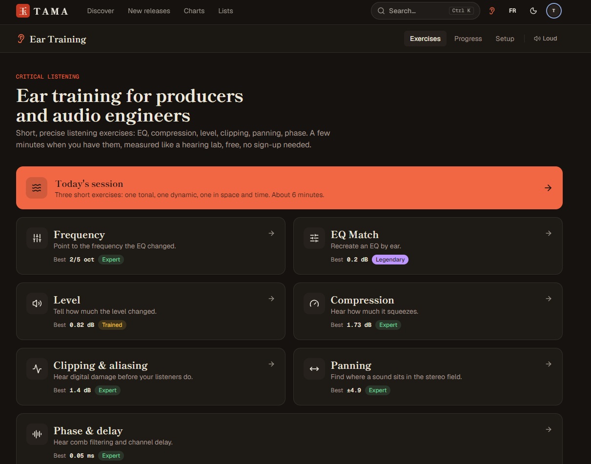The image size is (591, 464).
Task: Open the Clipping & aliasing title
Action: tap(101, 365)
